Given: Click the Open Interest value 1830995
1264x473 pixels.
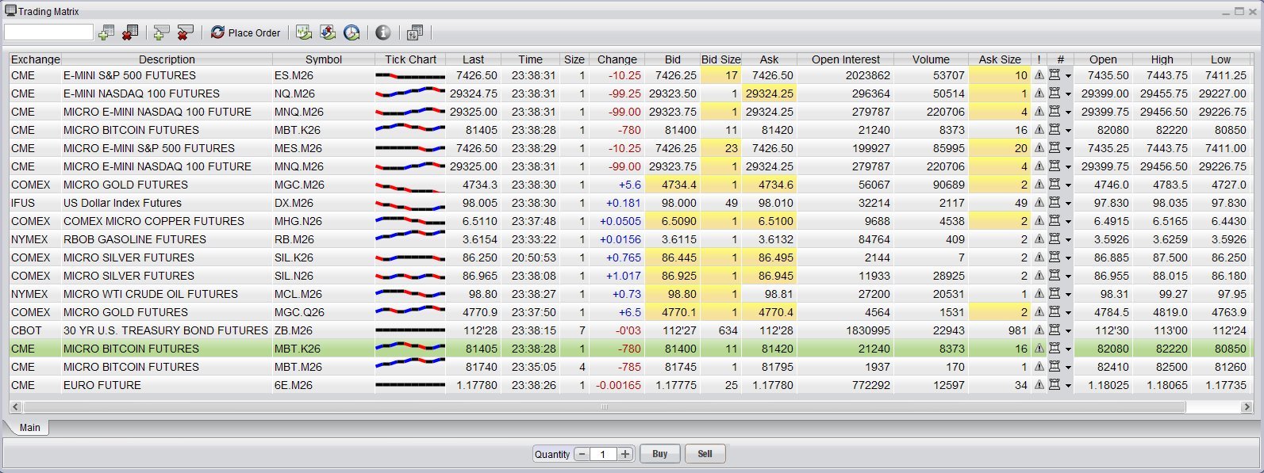Looking at the screenshot, I should [x=845, y=330].
